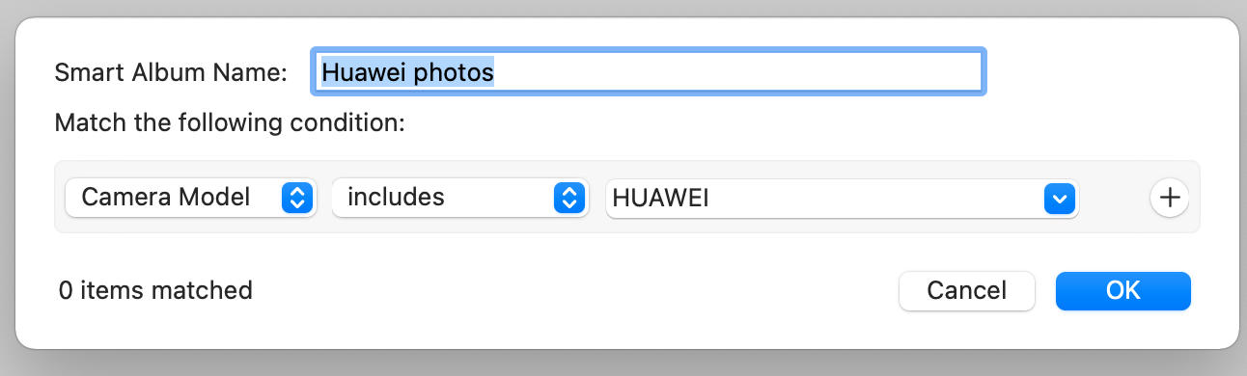Click the HUAWEI text in value field
The width and height of the screenshot is (1247, 376).
click(661, 198)
